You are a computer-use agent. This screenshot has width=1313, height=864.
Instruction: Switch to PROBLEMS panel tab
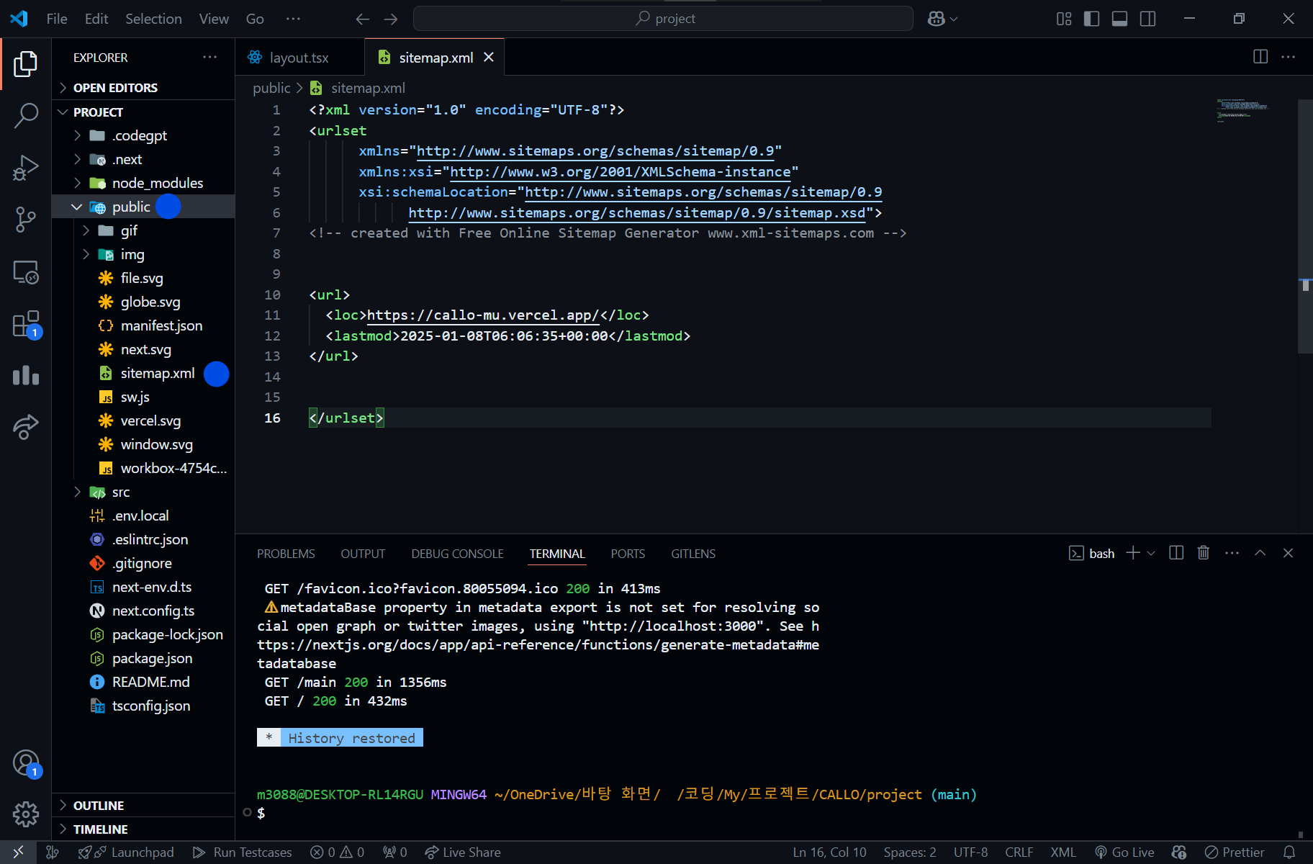pyautogui.click(x=286, y=554)
